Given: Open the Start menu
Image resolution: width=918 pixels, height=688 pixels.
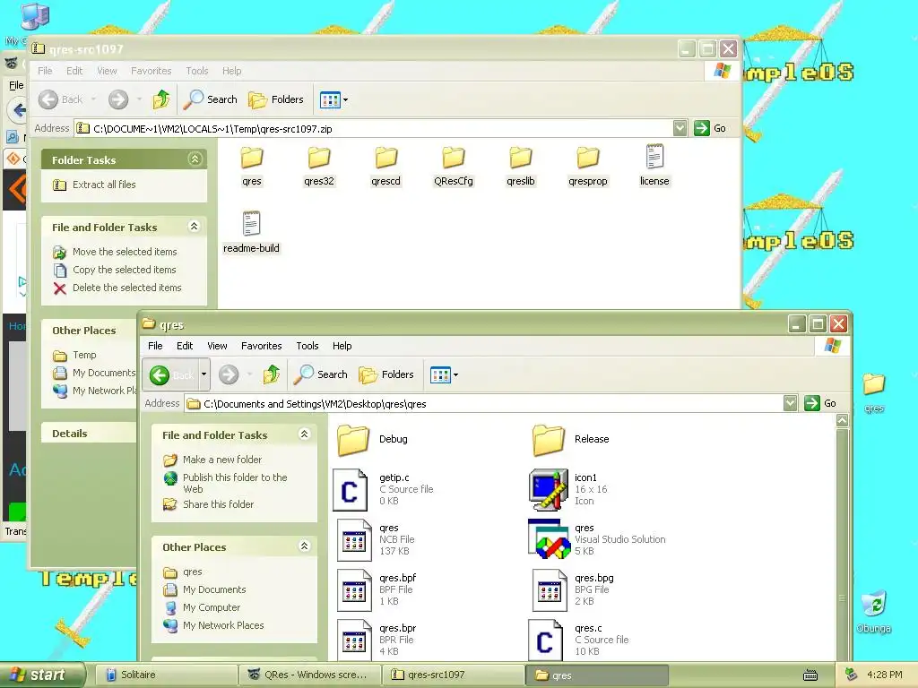Looking at the screenshot, I should [43, 675].
